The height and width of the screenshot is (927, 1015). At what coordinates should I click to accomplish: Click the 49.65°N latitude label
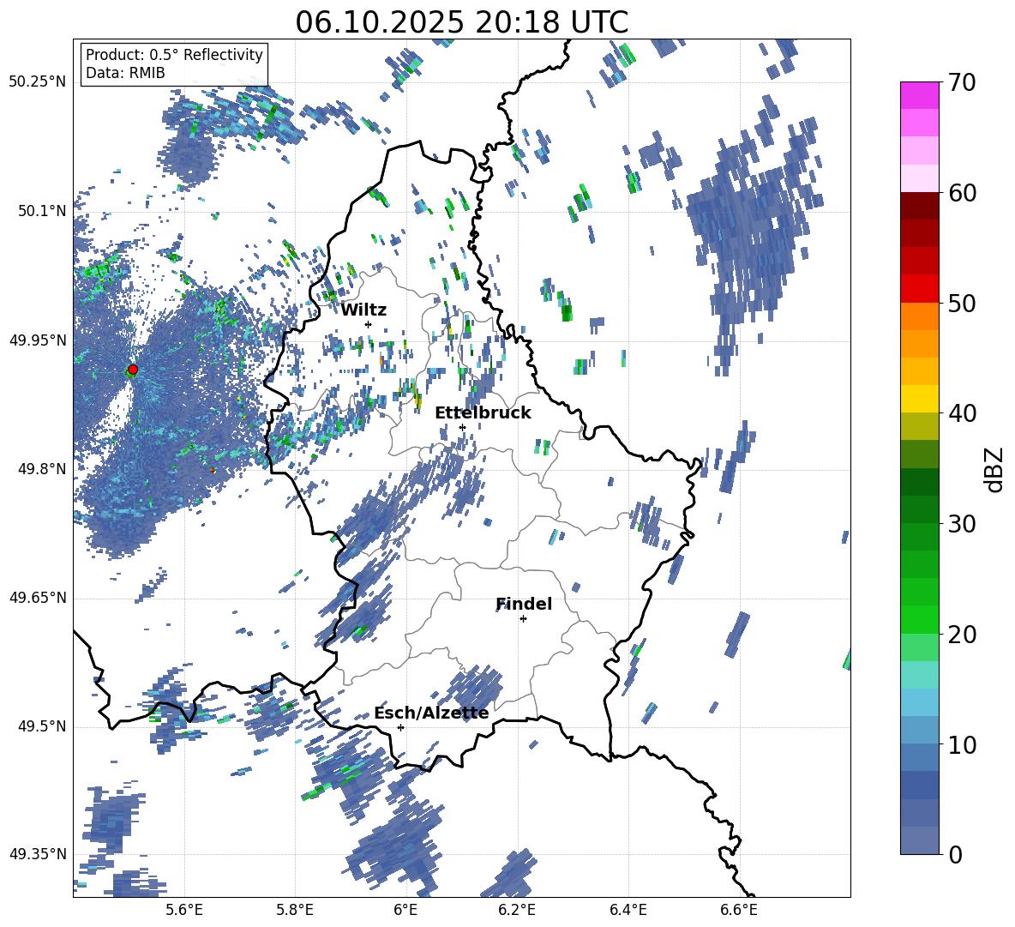click(38, 598)
